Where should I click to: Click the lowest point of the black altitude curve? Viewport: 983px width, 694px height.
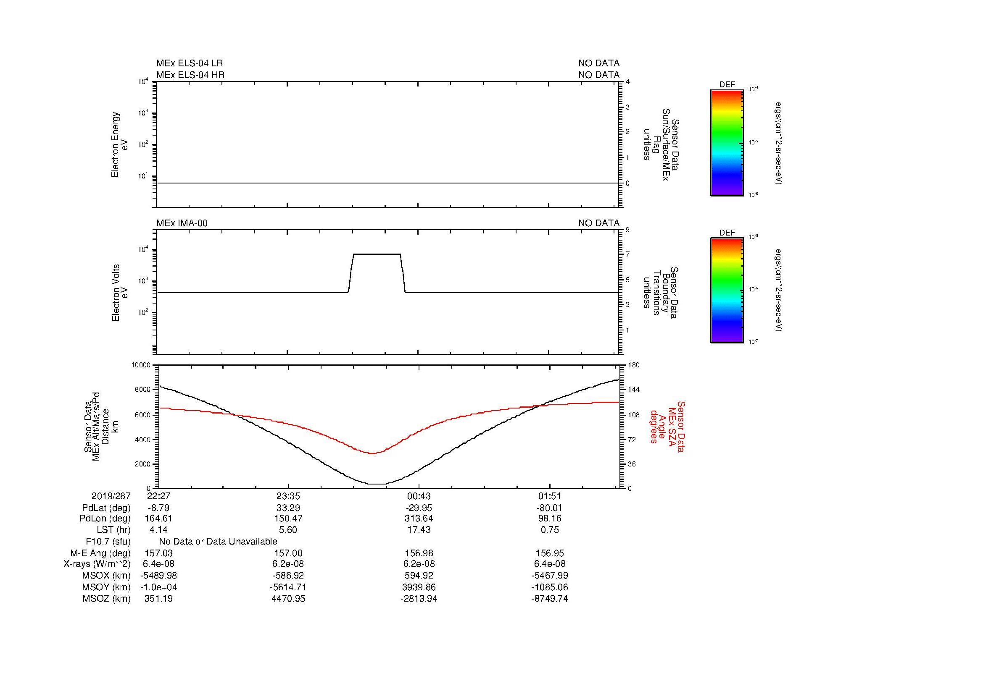[377, 484]
